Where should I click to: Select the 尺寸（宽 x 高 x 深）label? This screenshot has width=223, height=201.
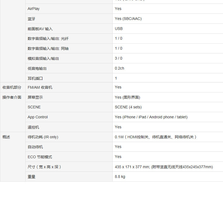(x=44, y=167)
